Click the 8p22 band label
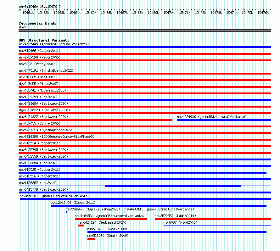This screenshot has height=251, width=280. click(x=23, y=27)
